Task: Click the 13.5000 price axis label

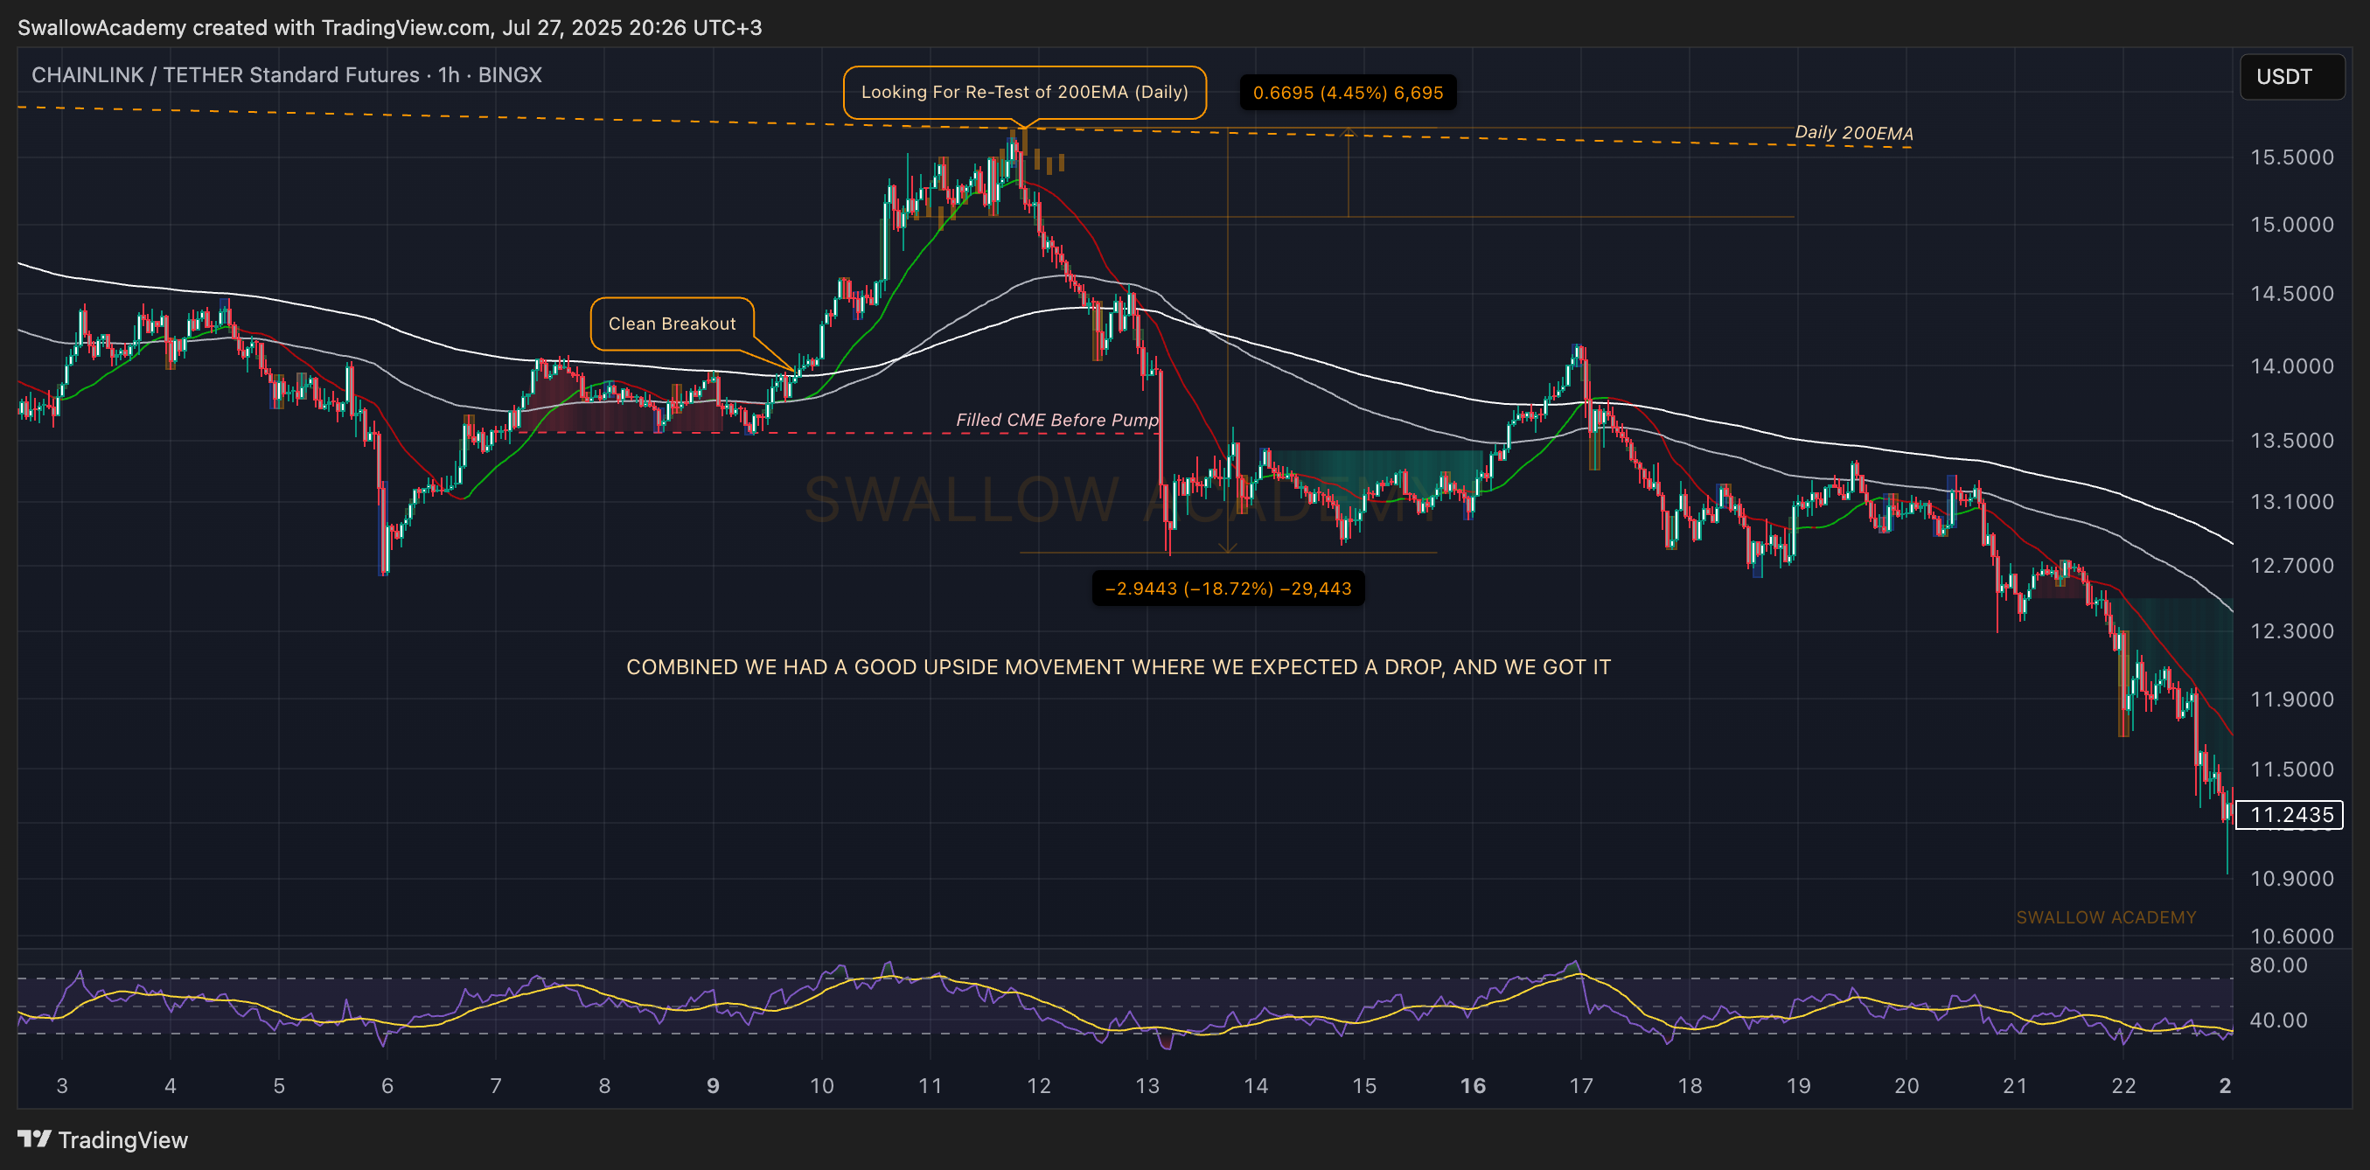Action: (2292, 441)
